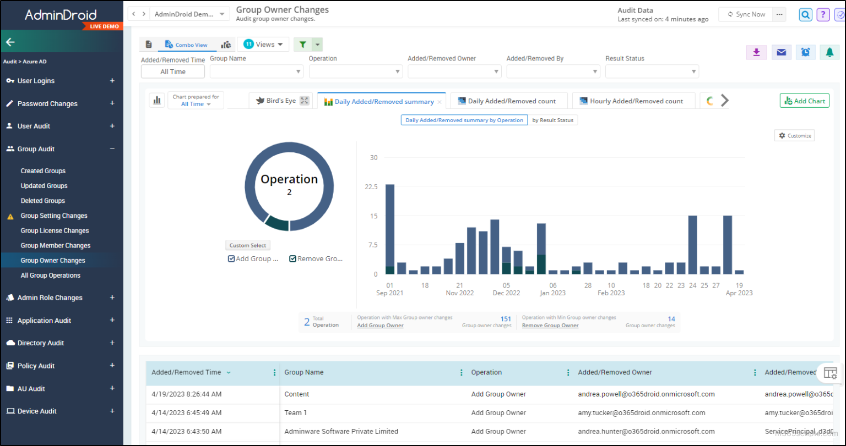
Task: Click the Add Group Owner max operations link
Action: click(380, 325)
